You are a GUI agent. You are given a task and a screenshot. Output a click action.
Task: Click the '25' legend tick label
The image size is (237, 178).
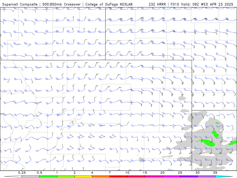click(180, 173)
